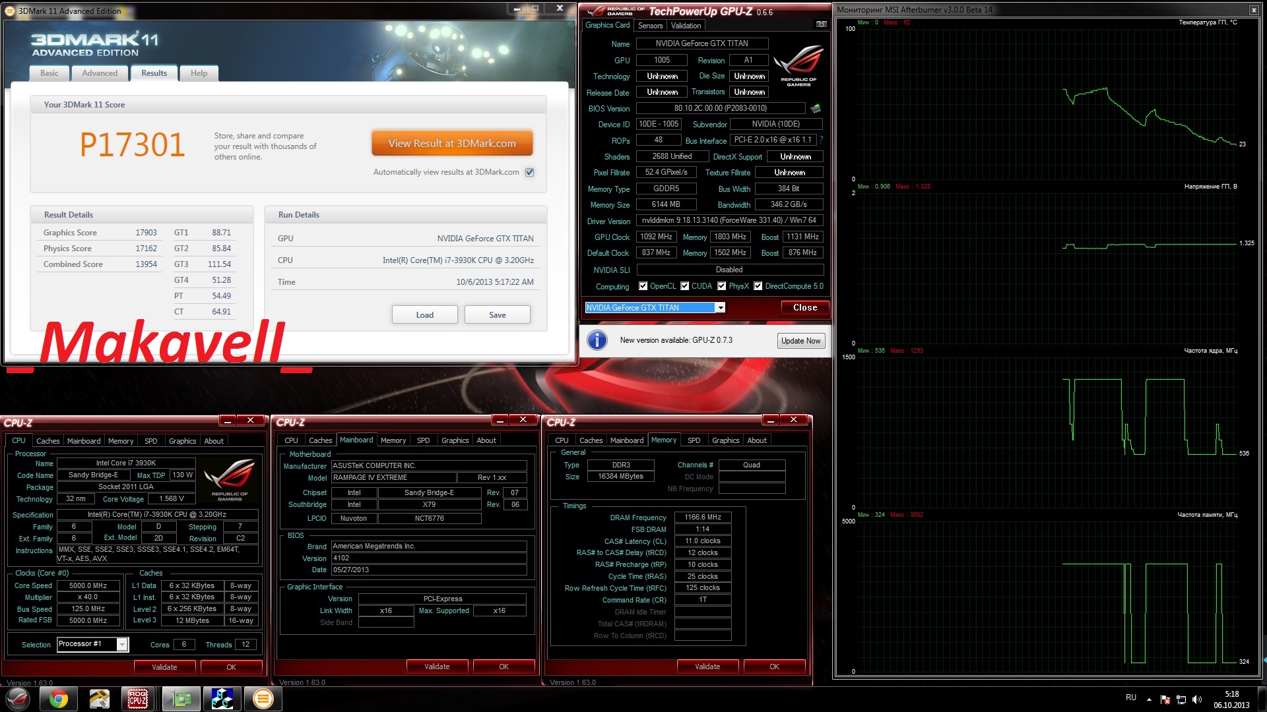
Task: Open Google Chrome from the taskbar
Action: point(58,699)
